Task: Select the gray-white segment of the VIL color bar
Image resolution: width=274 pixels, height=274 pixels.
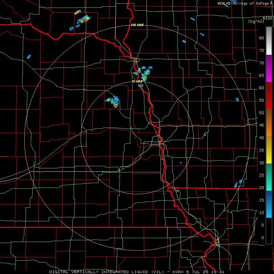Action: [269, 41]
